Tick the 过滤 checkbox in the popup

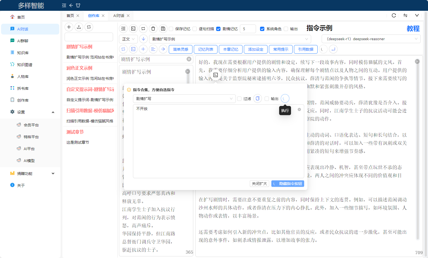(x=239, y=99)
